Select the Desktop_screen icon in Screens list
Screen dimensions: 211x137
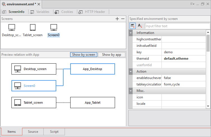[12, 28]
